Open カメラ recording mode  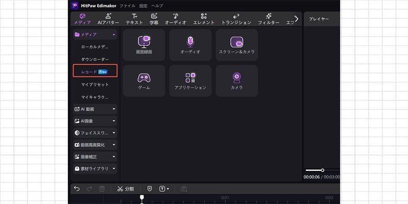[x=237, y=81]
